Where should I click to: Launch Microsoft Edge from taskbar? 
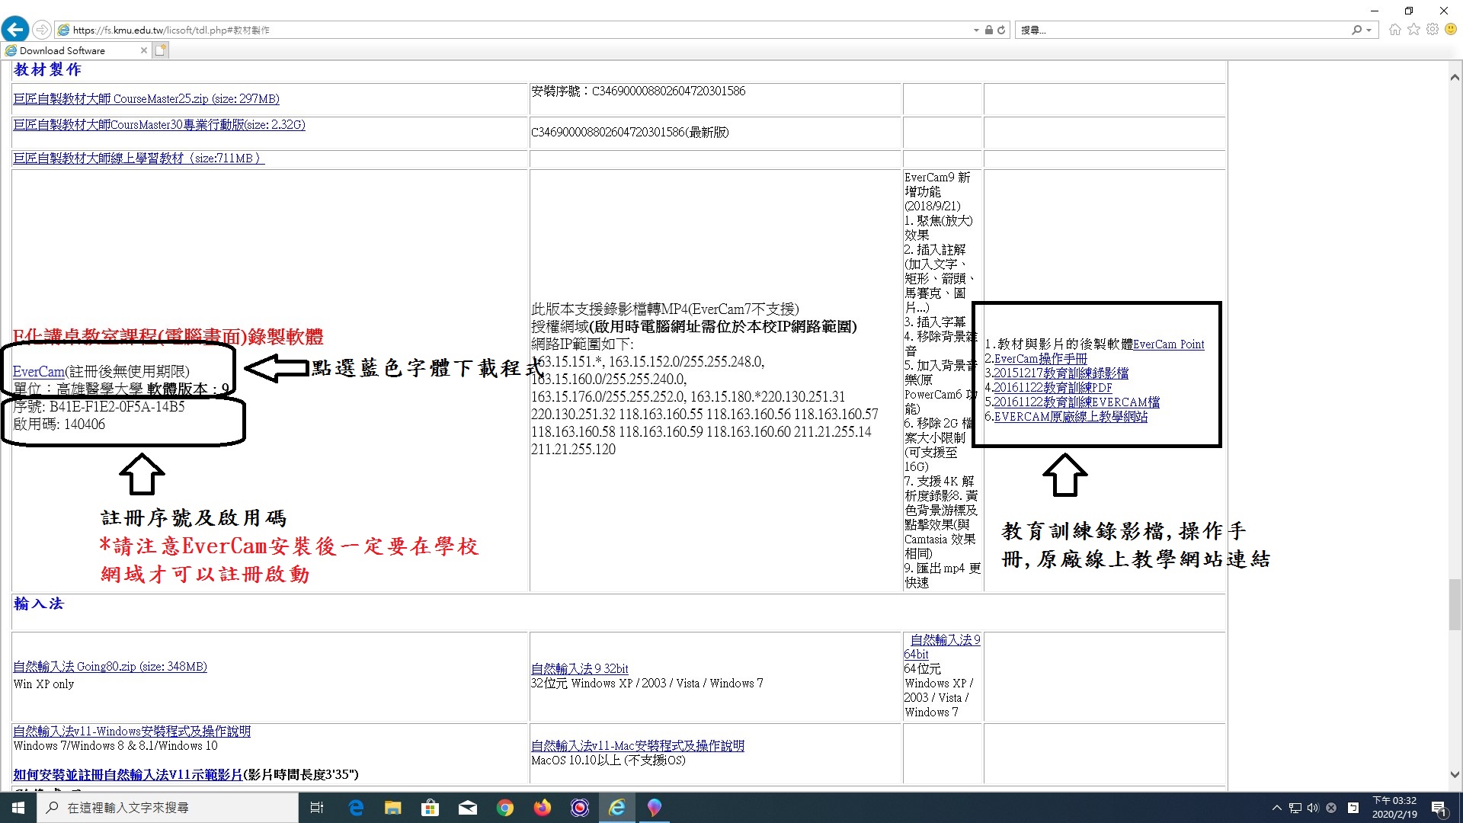click(356, 808)
